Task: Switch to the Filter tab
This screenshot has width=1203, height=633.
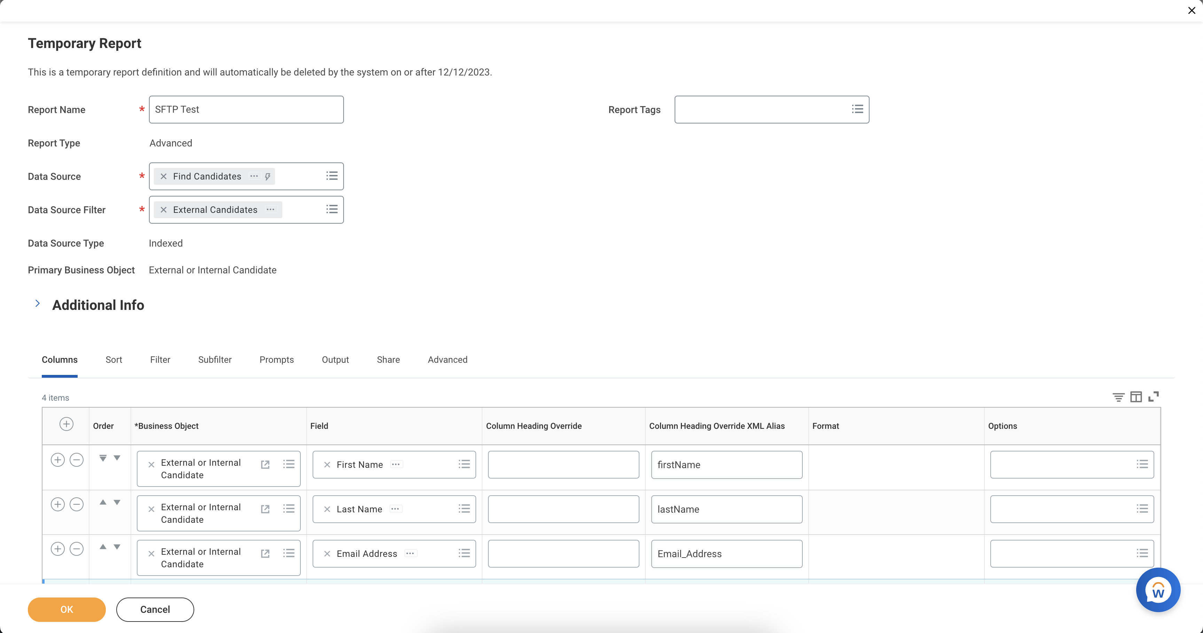Action: coord(160,360)
